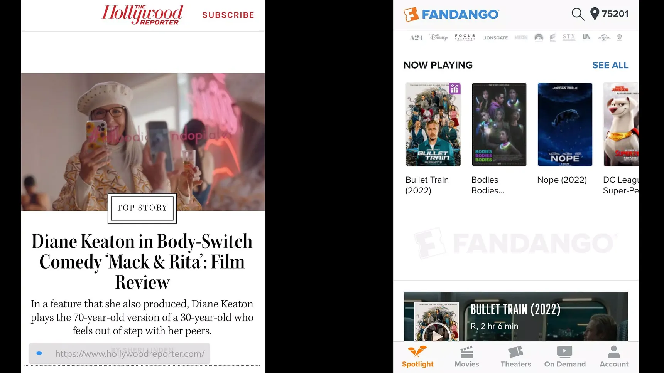Tap the TOP STORY label badge
Screen dimensions: 664x373
click(142, 208)
